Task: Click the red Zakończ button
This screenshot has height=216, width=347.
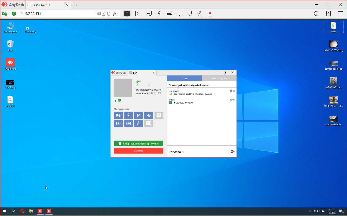Action: click(139, 151)
